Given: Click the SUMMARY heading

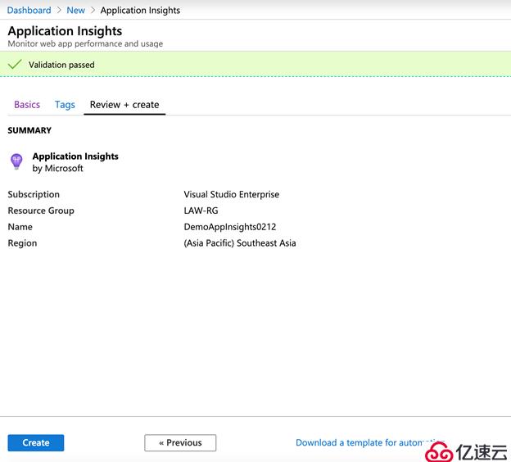Looking at the screenshot, I should point(29,130).
